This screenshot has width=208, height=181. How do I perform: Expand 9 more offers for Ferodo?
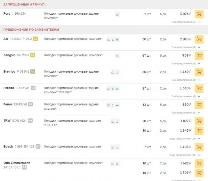coord(186,96)
